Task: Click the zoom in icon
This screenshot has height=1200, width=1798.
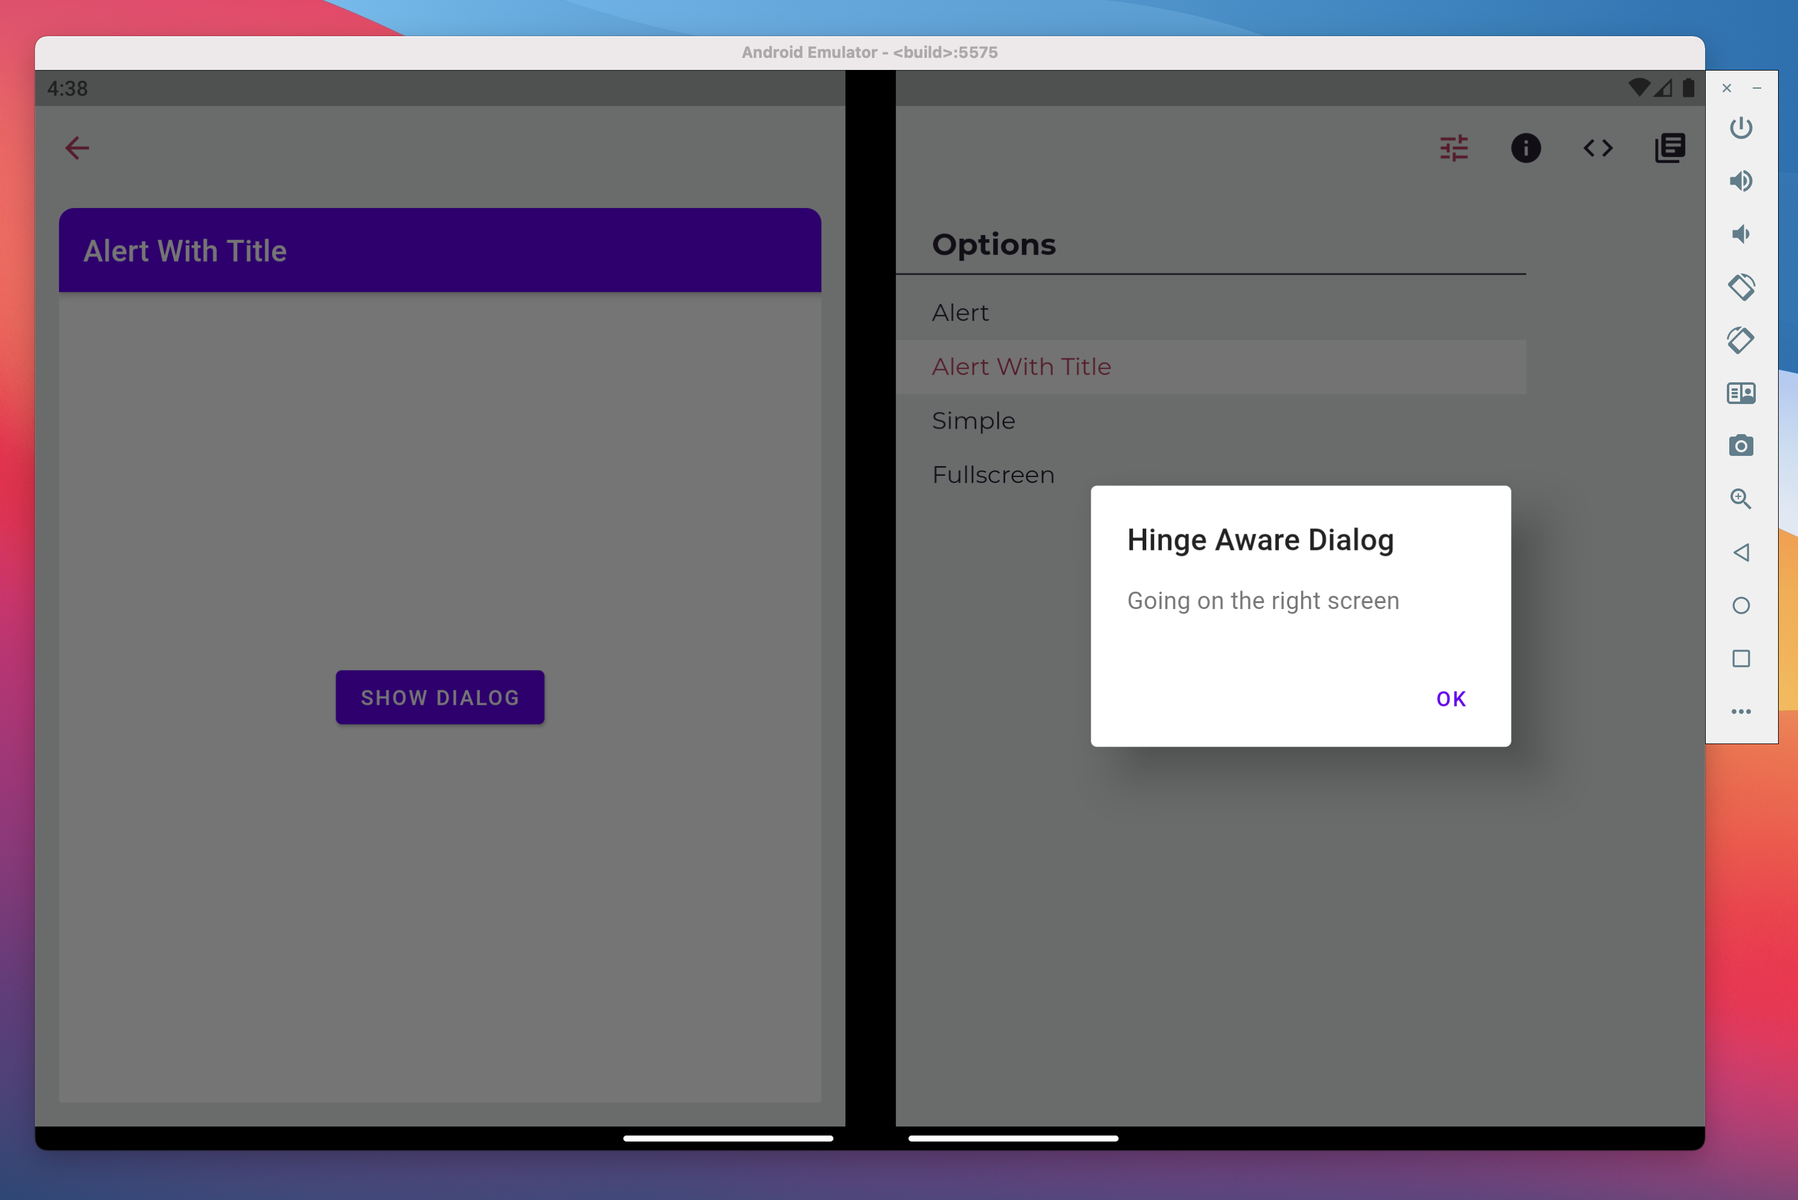Action: pyautogui.click(x=1741, y=498)
